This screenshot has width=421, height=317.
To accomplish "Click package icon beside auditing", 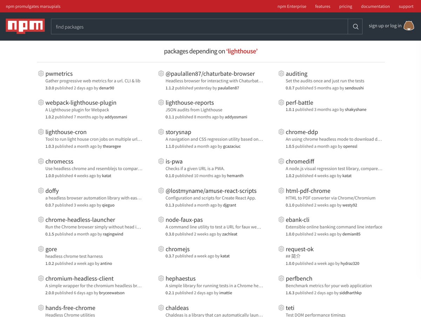I will pyautogui.click(x=281, y=74).
